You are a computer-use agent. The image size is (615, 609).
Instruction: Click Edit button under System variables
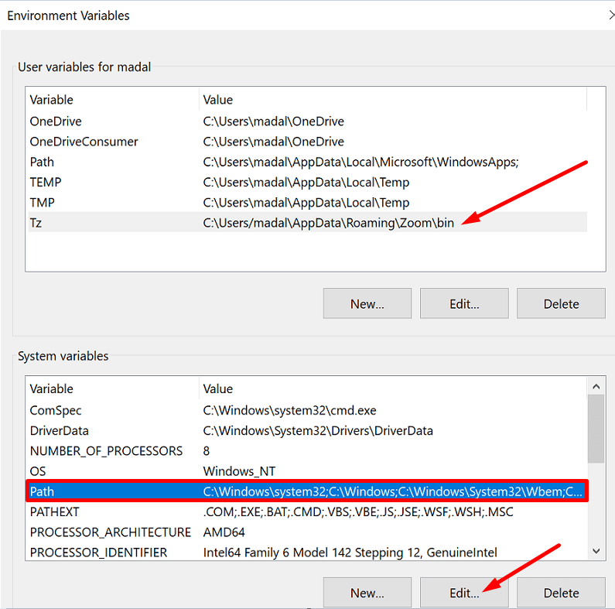pos(464,593)
